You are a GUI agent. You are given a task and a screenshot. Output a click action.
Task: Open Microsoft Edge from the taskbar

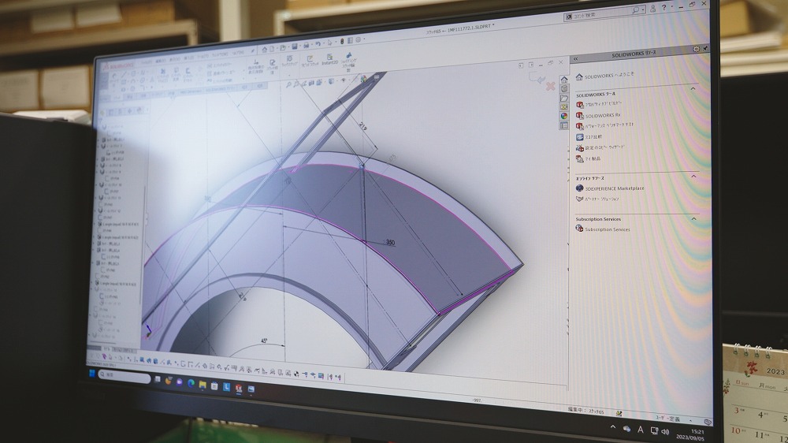tap(191, 382)
